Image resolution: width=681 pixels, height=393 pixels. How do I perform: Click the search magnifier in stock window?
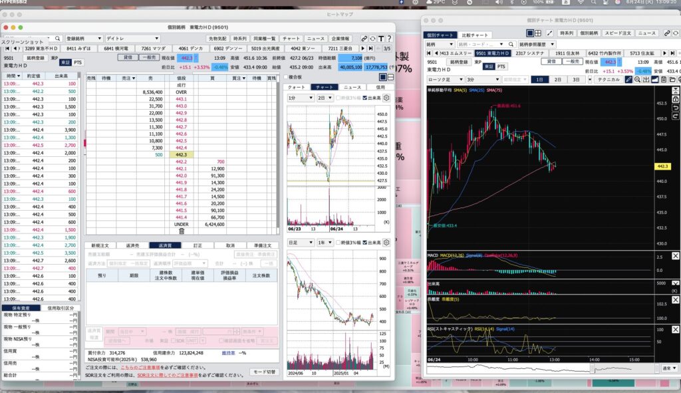tap(57, 38)
